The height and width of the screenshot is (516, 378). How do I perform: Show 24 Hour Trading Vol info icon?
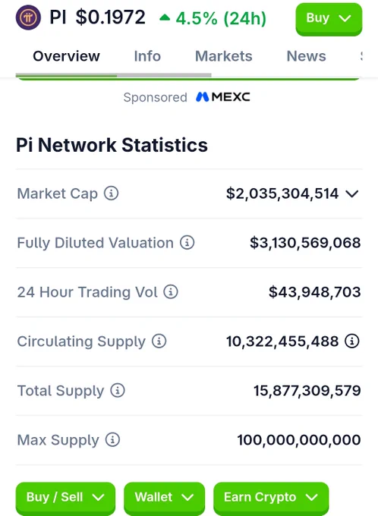pyautogui.click(x=171, y=292)
